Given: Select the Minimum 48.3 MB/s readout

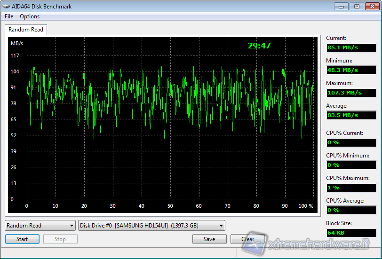Looking at the screenshot, I should coord(351,70).
